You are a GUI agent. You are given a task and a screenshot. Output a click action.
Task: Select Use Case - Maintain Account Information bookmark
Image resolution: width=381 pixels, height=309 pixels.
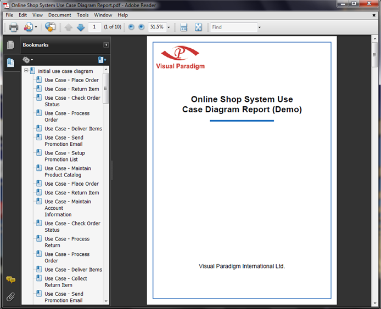coord(68,208)
